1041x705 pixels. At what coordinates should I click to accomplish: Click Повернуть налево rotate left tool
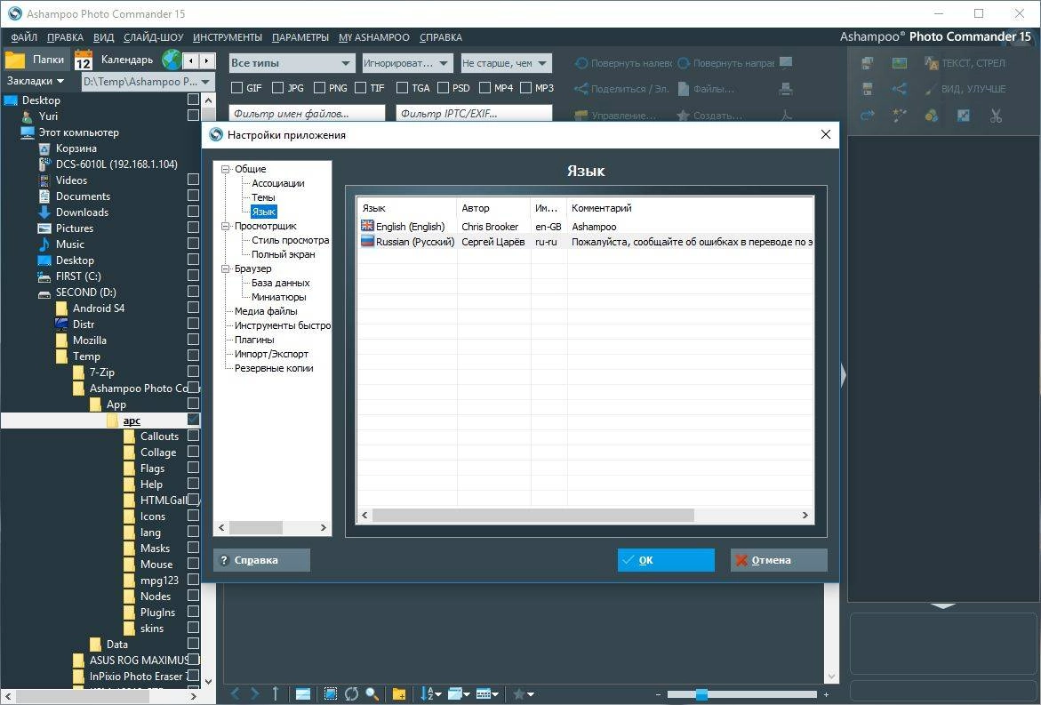[x=623, y=63]
